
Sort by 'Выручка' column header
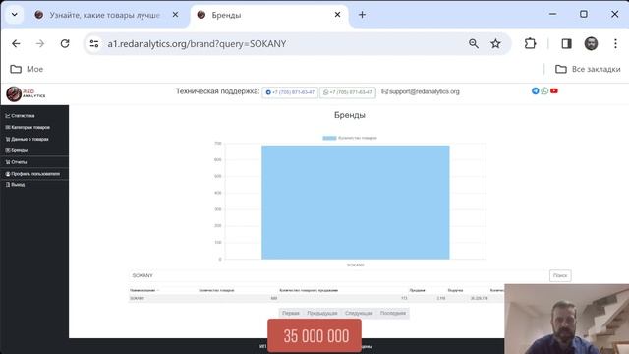coord(455,290)
